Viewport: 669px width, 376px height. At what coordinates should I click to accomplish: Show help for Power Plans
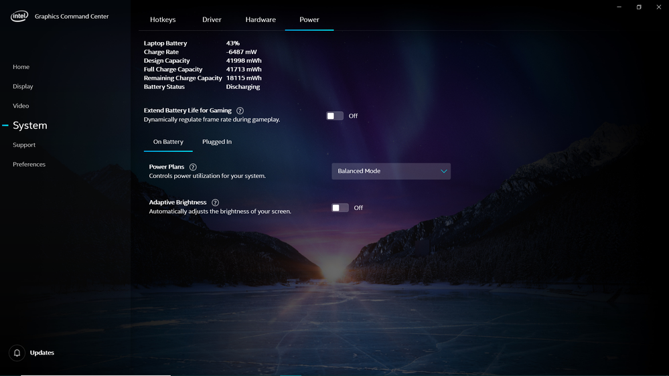pyautogui.click(x=193, y=167)
